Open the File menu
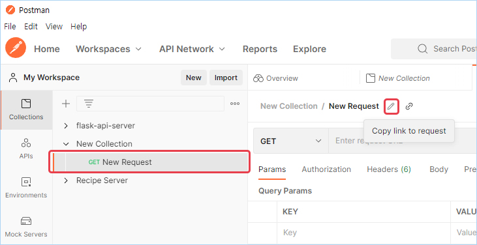This screenshot has width=477, height=245. click(x=10, y=27)
